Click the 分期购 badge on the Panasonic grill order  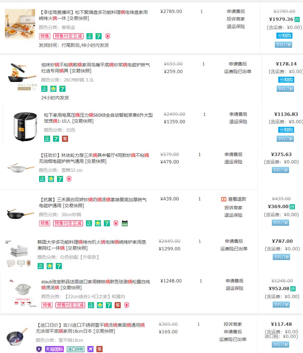[x=284, y=36]
